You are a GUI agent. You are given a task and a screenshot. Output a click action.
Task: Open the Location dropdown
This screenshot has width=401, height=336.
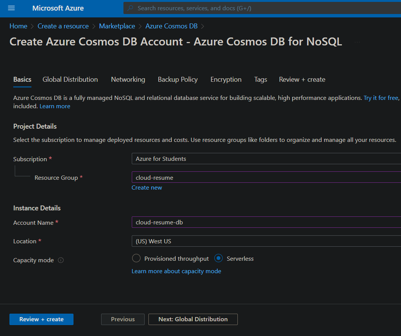[266, 241]
